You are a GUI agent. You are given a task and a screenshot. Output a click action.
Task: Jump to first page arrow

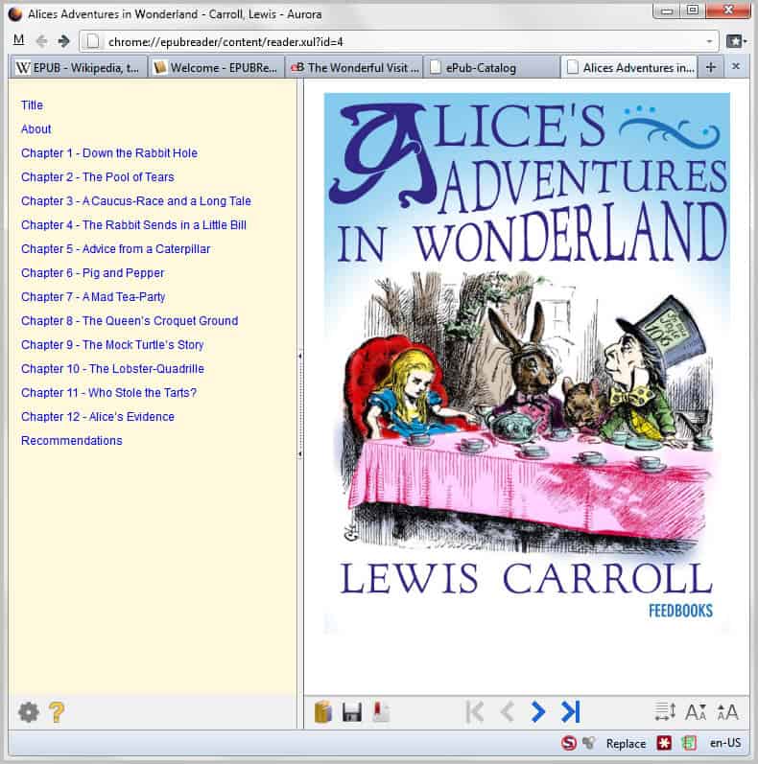point(475,712)
